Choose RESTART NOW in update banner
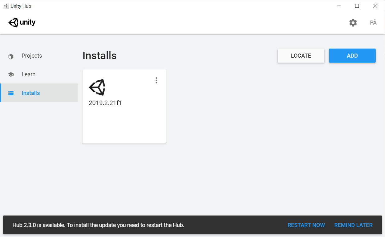Image resolution: width=385 pixels, height=237 pixels. tap(306, 225)
